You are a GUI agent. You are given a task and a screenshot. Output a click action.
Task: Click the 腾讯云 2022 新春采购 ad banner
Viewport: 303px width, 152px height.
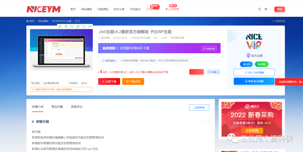click(252, 119)
